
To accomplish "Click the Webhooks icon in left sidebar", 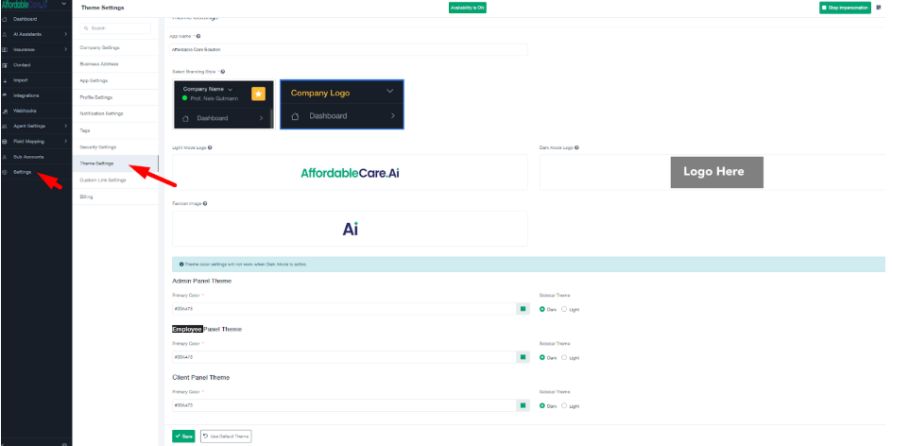I will (x=5, y=111).
